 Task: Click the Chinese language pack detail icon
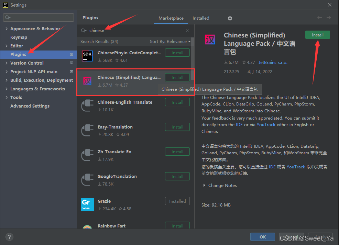point(210,40)
